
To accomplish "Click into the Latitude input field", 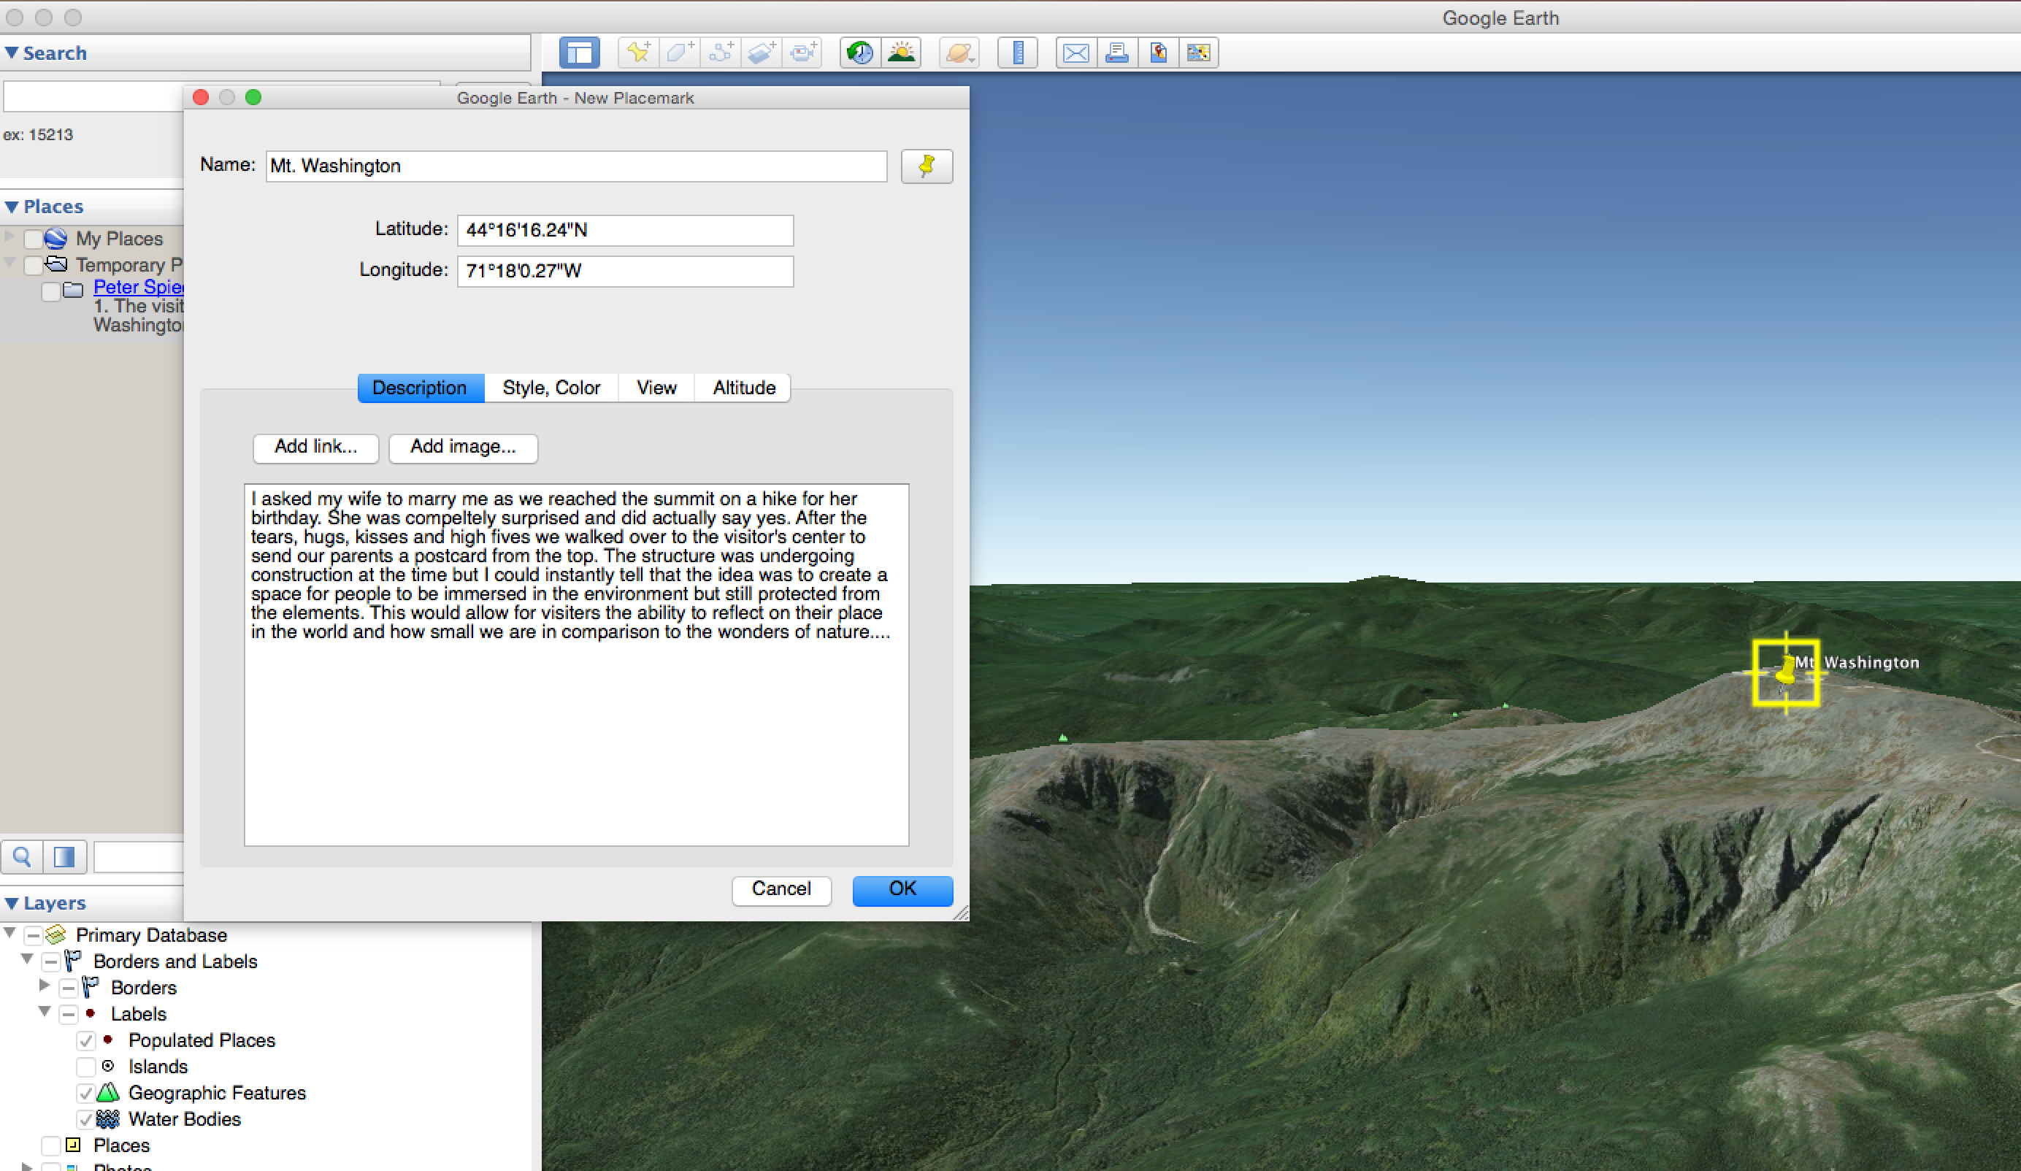I will (x=625, y=230).
